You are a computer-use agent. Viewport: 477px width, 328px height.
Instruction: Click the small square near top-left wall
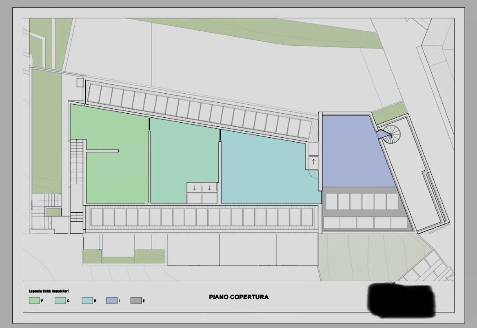(80, 82)
